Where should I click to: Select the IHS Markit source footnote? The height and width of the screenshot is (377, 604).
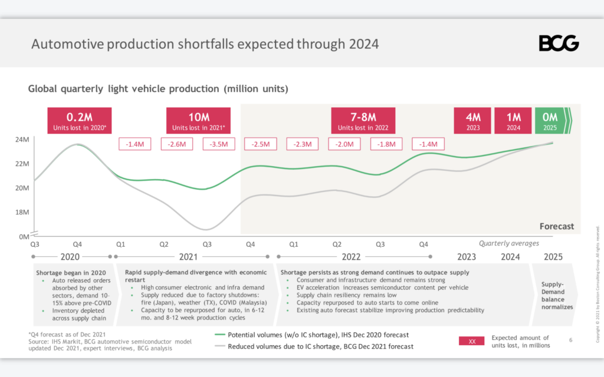pos(110,345)
